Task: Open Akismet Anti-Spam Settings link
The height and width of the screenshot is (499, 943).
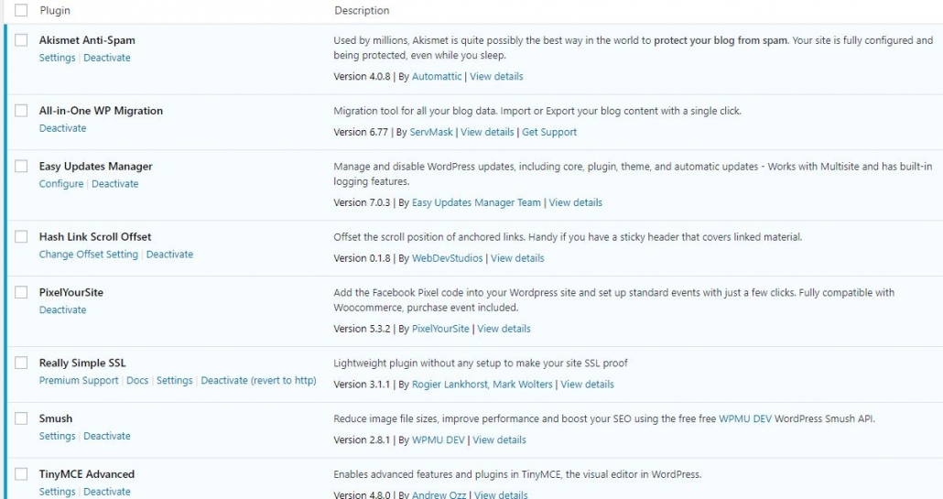Action: (57, 58)
